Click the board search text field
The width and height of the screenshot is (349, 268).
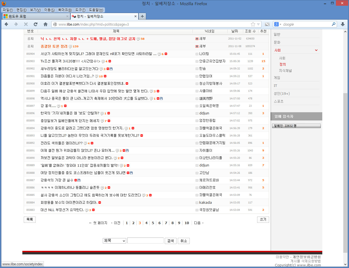145,240
